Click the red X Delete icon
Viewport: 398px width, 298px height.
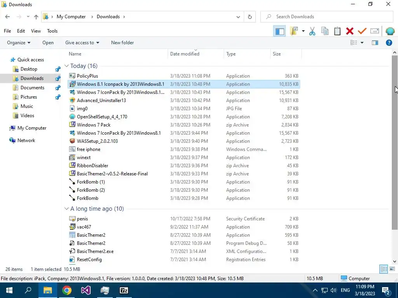[x=349, y=31]
